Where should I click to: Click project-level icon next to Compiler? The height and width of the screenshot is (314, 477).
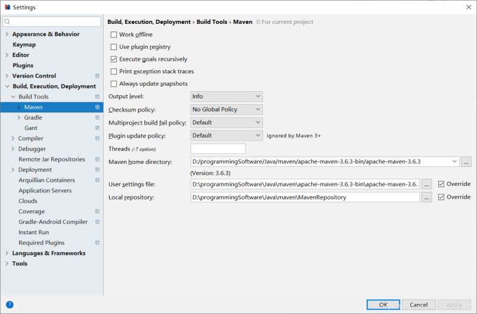(97, 139)
